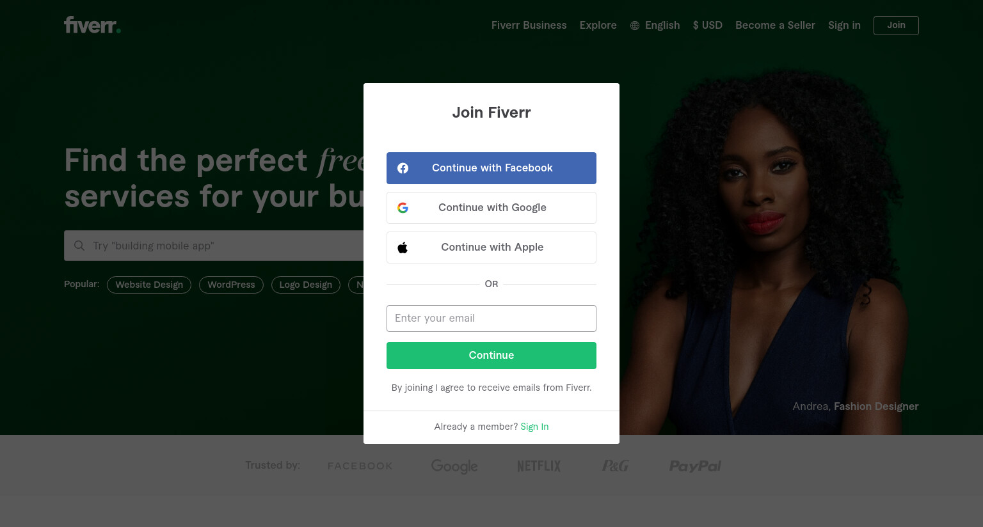Viewport: 983px width, 527px height.
Task: Click the Google G icon
Action: (403, 208)
